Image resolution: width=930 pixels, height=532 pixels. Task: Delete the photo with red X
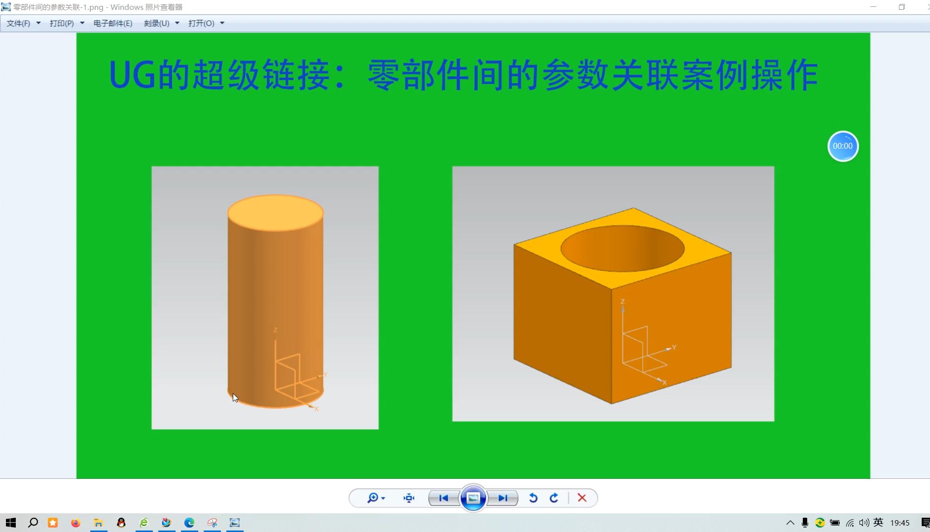point(582,498)
